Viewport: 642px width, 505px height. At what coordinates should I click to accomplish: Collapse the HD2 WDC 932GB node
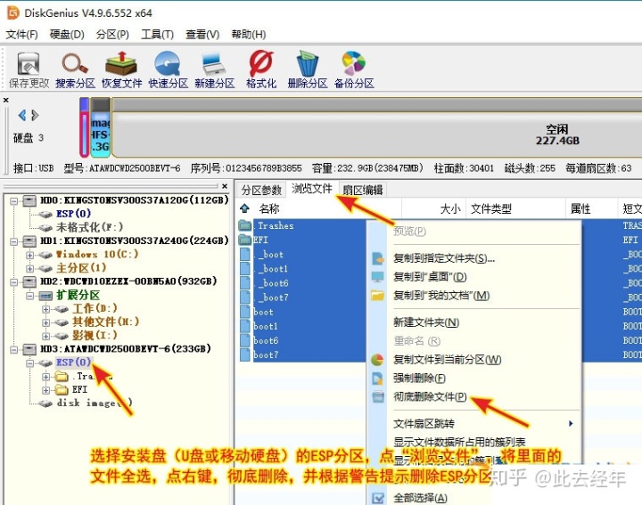pyautogui.click(x=14, y=281)
